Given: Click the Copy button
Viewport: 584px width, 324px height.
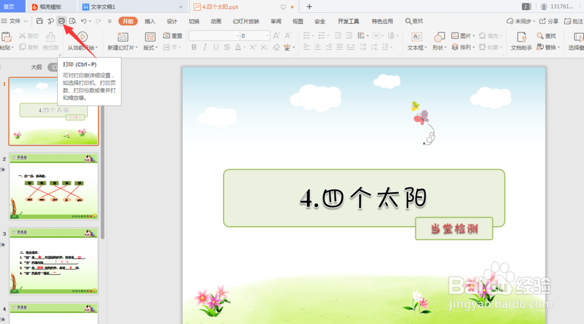Looking at the screenshot, I should coord(29,47).
